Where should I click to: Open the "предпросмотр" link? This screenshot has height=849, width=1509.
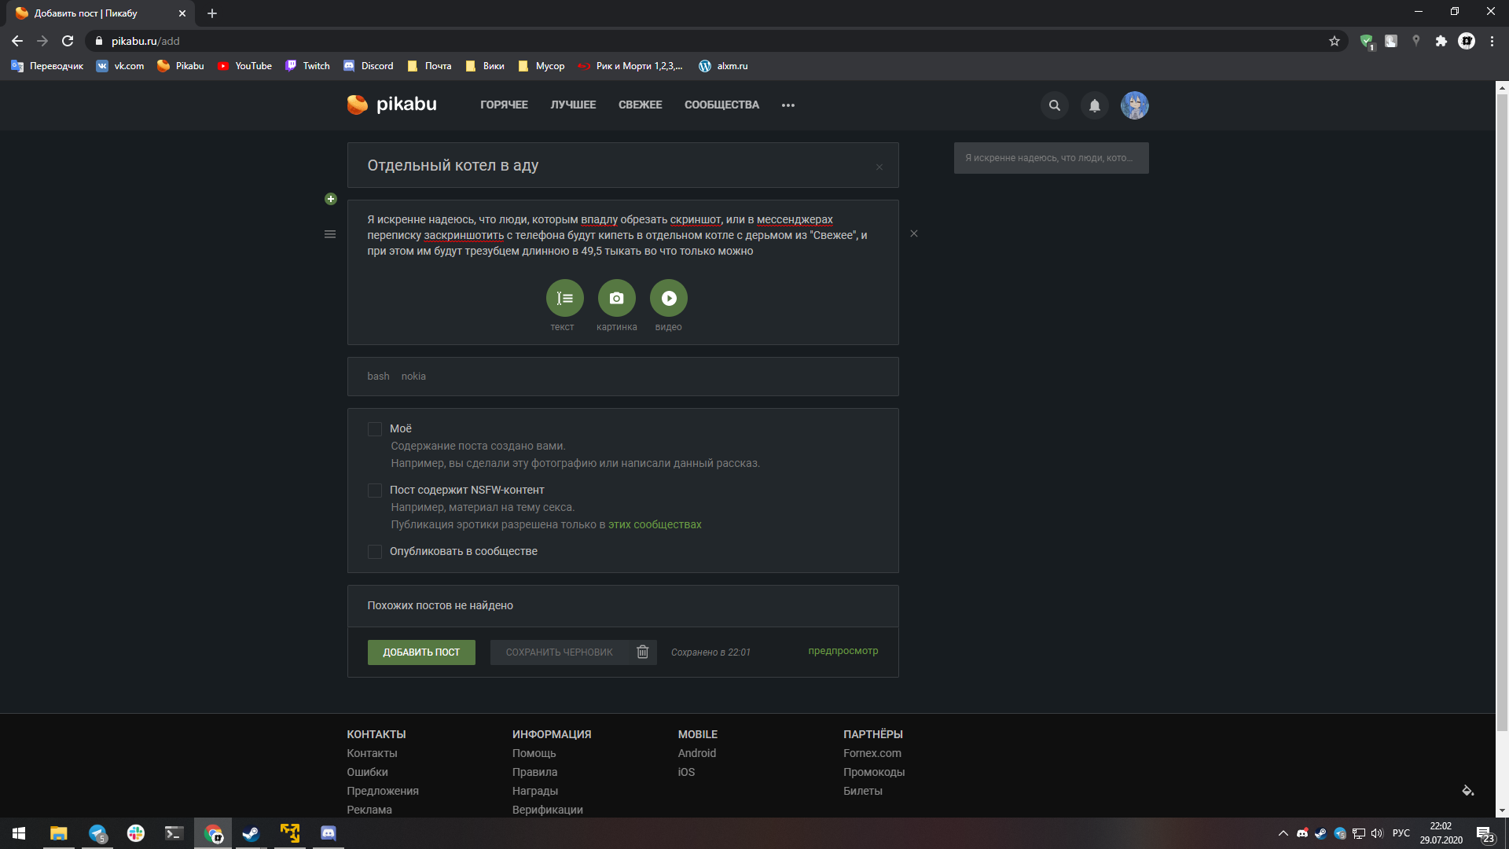coord(843,651)
